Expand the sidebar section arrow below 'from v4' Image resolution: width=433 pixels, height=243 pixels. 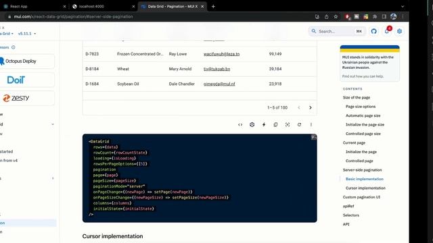click(x=53, y=178)
